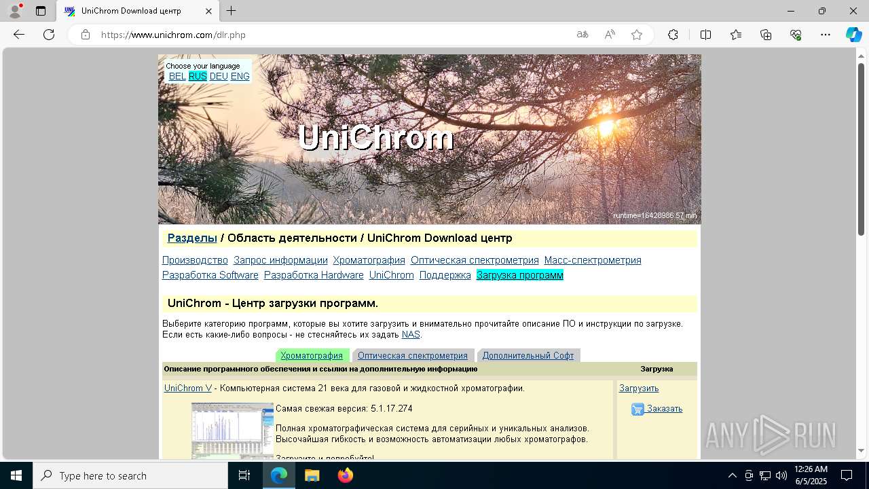869x489 pixels.
Task: Open Загрузка программ section
Action: tap(520, 275)
